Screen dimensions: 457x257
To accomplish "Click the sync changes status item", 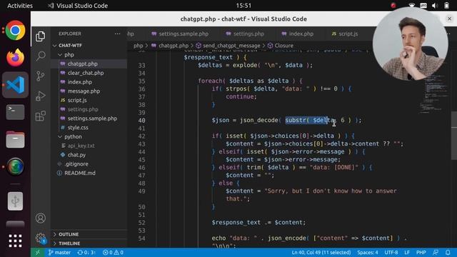I will [x=86, y=252].
